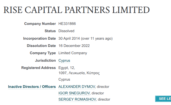Click the Company Number label
171x105 pixels.
pos(40,24)
